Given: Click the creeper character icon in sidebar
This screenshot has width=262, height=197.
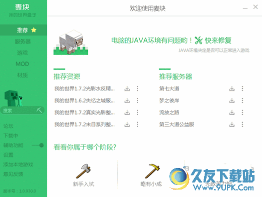Looking at the screenshot, I should pos(13,98).
